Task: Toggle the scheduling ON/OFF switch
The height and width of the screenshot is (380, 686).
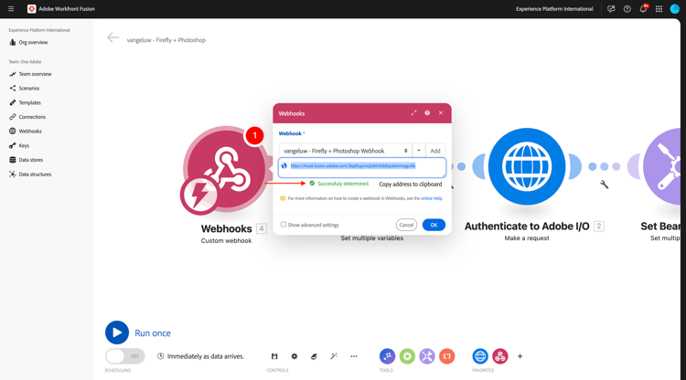Action: click(124, 356)
